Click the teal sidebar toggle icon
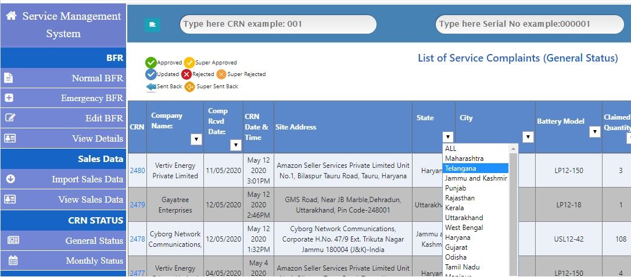631x277 pixels. point(152,24)
